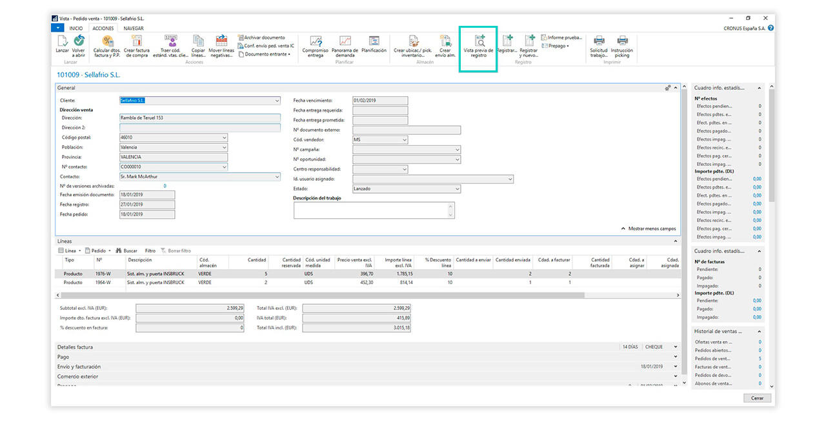Open the Cliente dropdown field
This screenshot has height=421, width=826.
(277, 101)
